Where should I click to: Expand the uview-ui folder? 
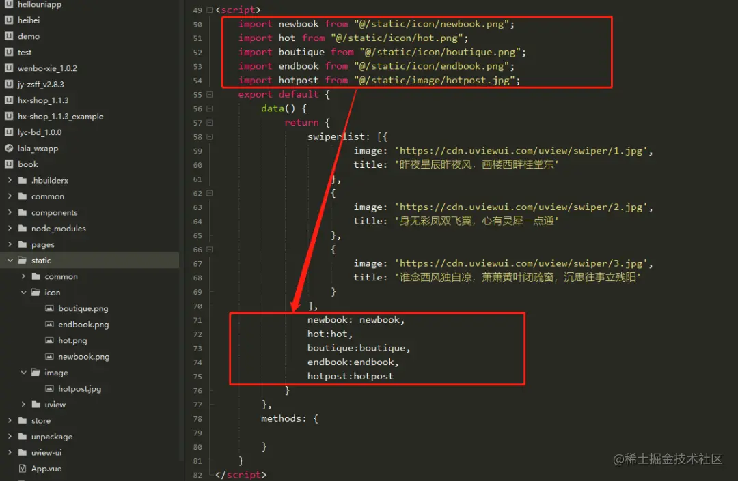point(10,452)
